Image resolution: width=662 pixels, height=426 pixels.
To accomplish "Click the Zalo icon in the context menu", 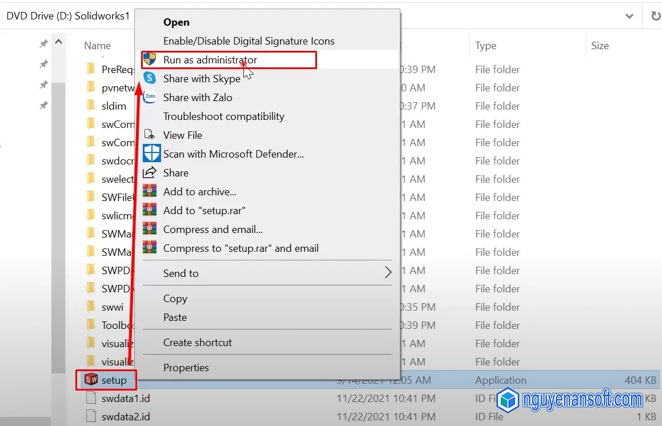I will [x=150, y=97].
